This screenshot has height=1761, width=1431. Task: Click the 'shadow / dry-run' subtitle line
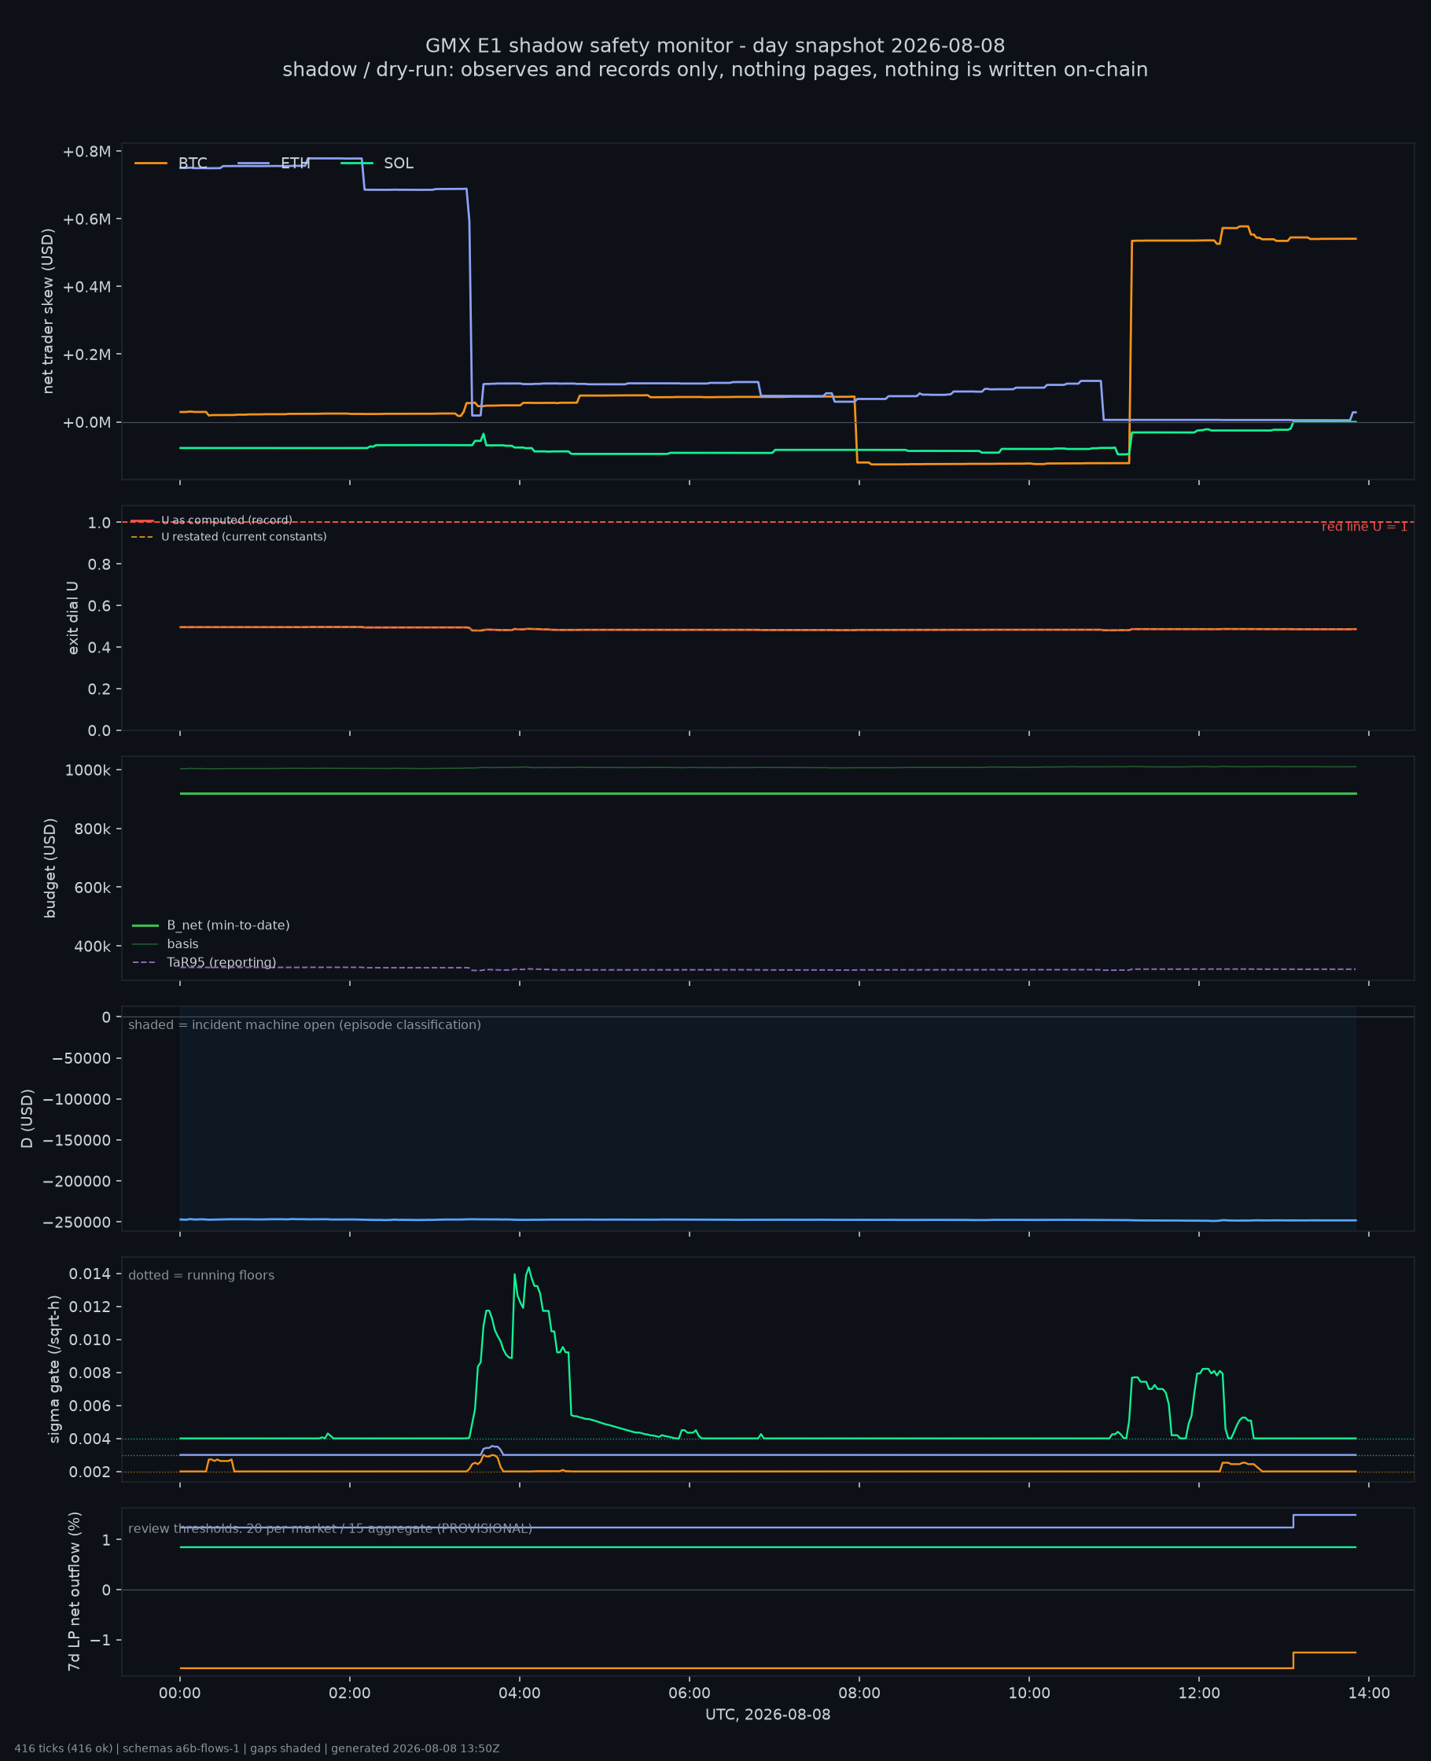pyautogui.click(x=715, y=69)
